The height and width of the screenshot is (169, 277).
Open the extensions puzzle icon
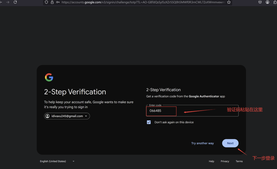click(x=275, y=2)
